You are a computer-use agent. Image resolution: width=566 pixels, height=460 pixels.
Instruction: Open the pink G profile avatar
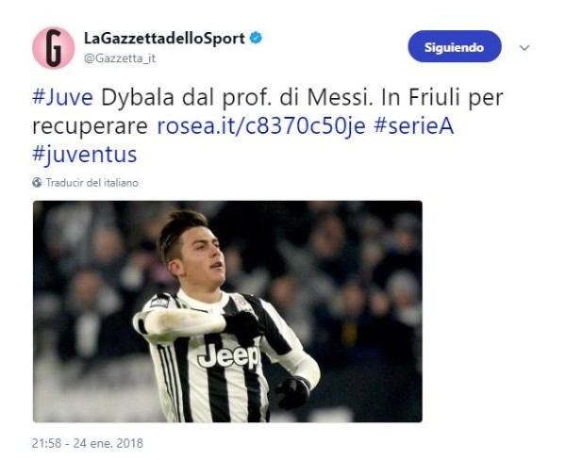[x=54, y=48]
